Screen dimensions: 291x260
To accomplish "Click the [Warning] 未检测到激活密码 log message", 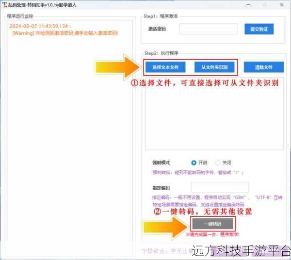I will pyautogui.click(x=65, y=33).
